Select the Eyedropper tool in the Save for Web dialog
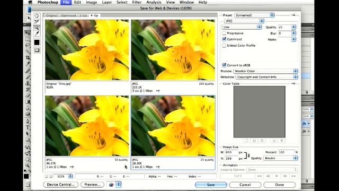339x191 pixels. 37,33
